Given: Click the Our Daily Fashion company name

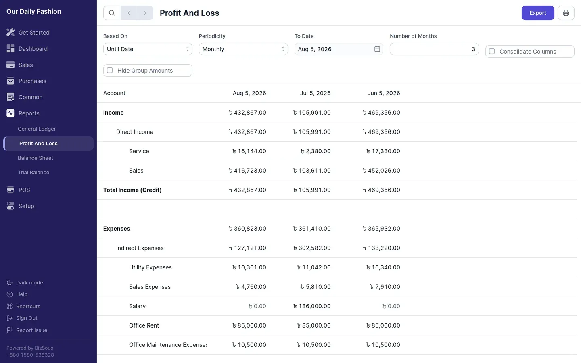Looking at the screenshot, I should coord(34,12).
